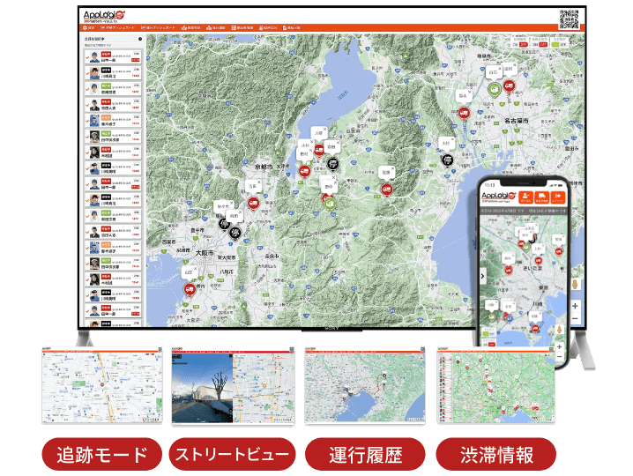
Task: Open the 運行履歴 route thumbnail
Action: [365, 386]
